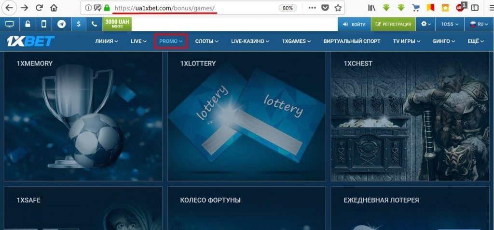This screenshot has width=494, height=230.
Task: Open the permissions chat-bubble icon in address bar
Action: point(97,8)
